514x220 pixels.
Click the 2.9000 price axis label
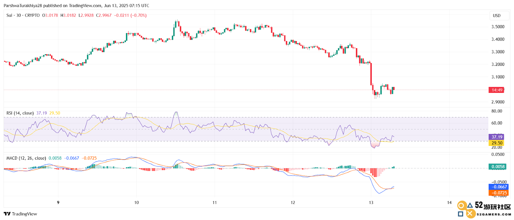tap(498, 102)
